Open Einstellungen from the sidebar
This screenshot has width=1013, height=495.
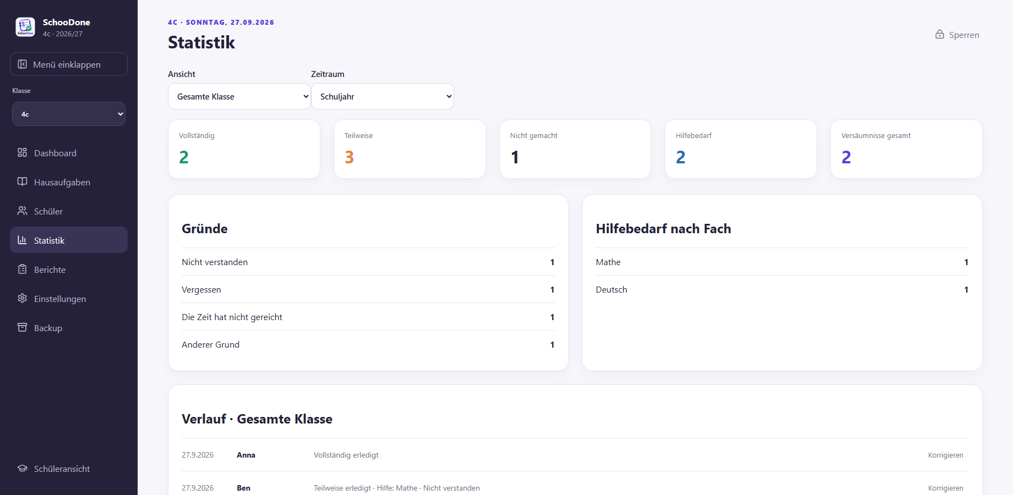pos(69,299)
